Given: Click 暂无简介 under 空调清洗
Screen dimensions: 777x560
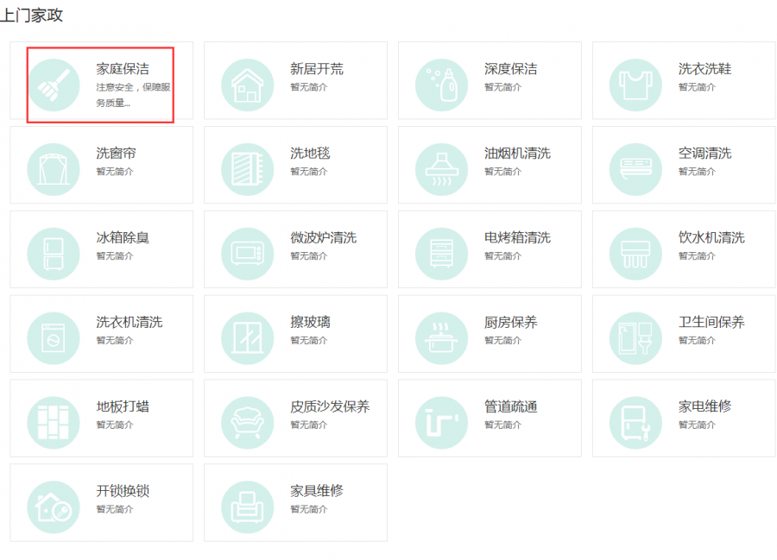Looking at the screenshot, I should point(698,172).
